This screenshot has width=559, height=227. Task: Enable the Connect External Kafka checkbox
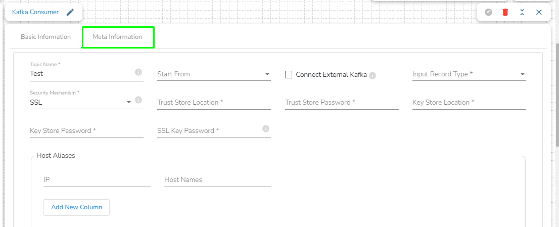(289, 74)
